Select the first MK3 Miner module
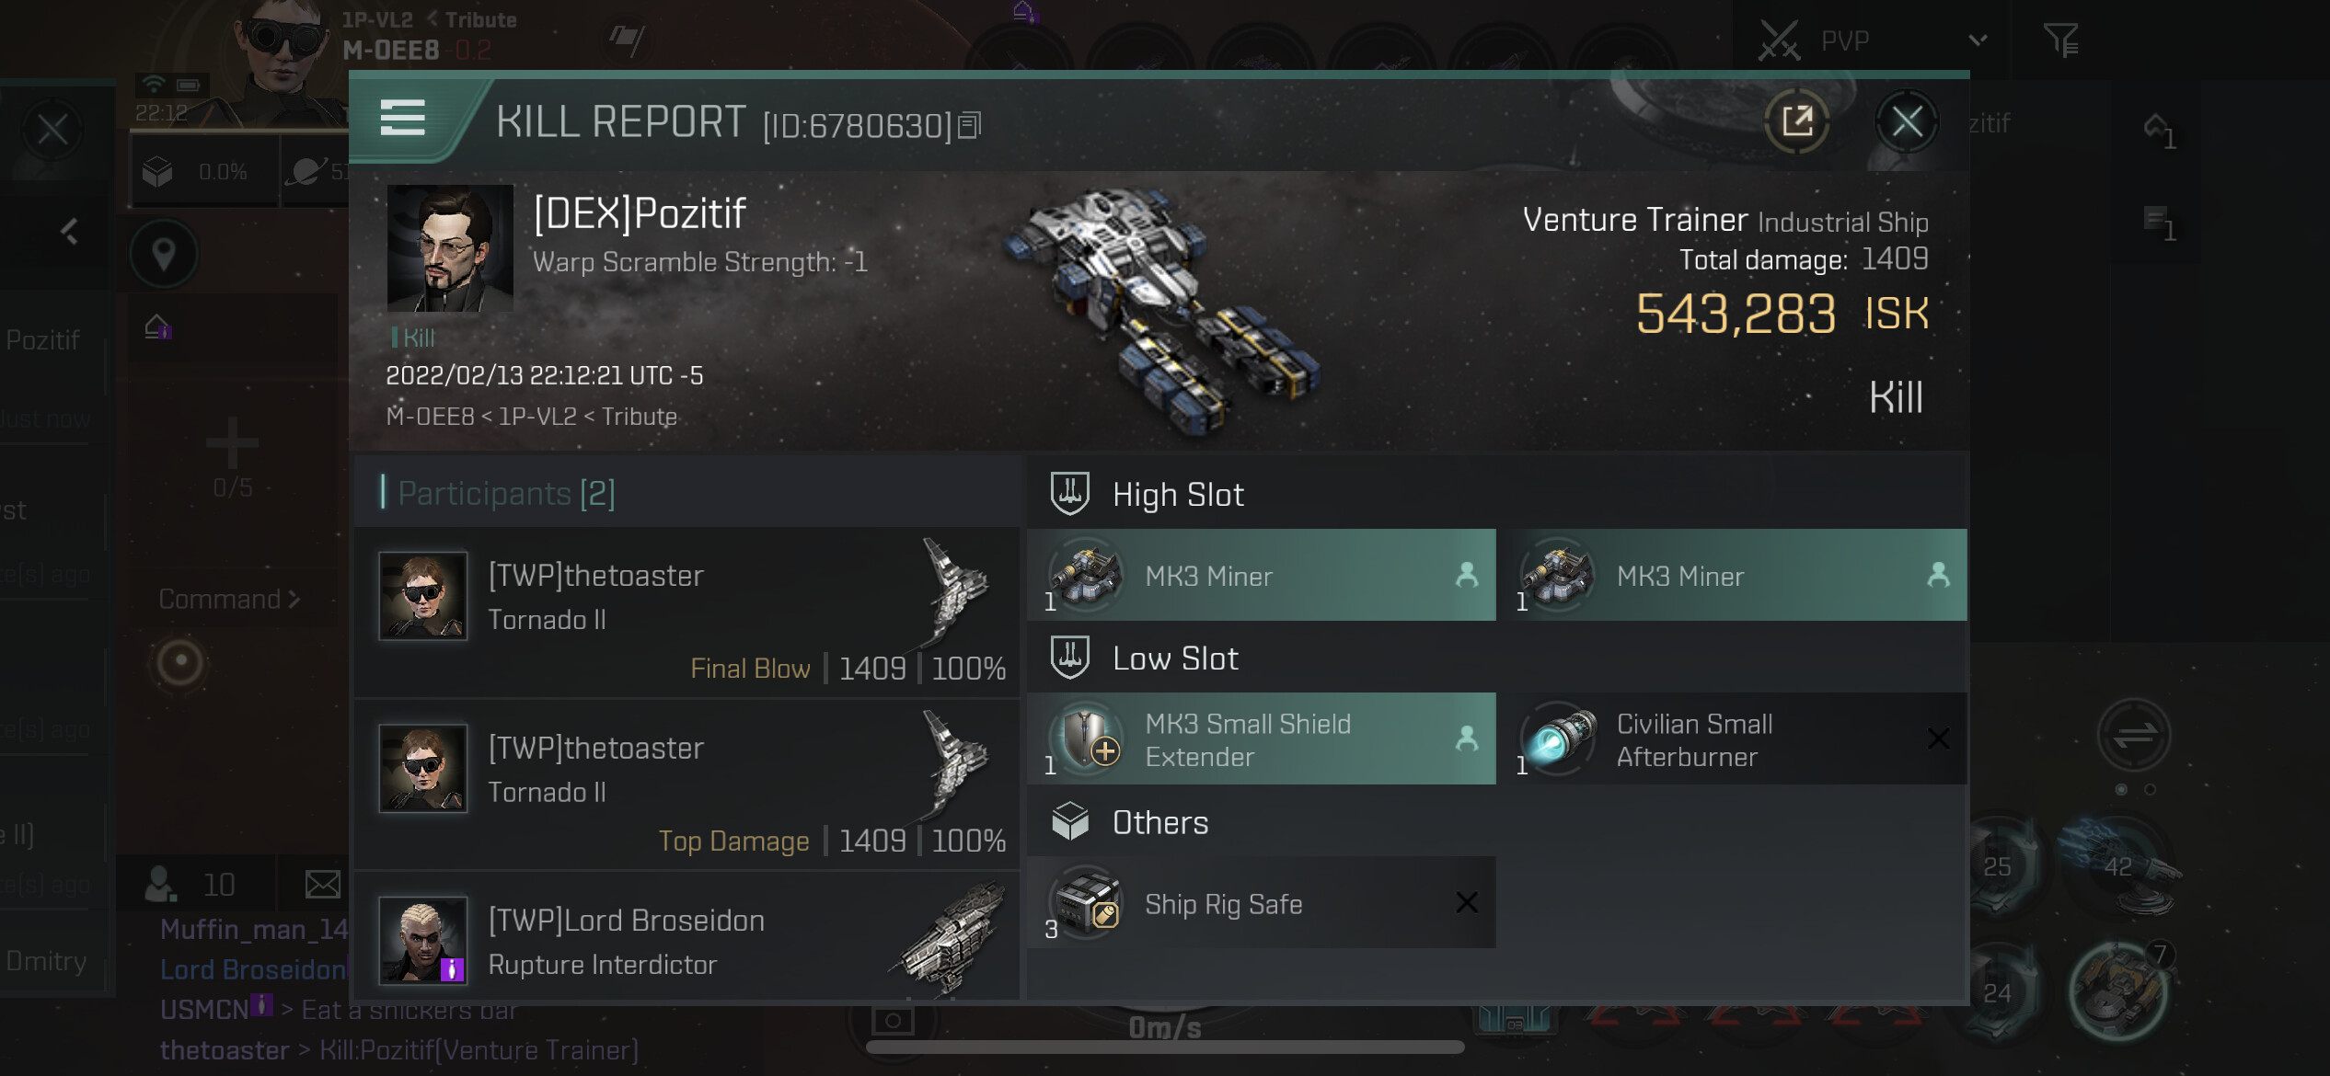The image size is (2330, 1076). click(1262, 575)
